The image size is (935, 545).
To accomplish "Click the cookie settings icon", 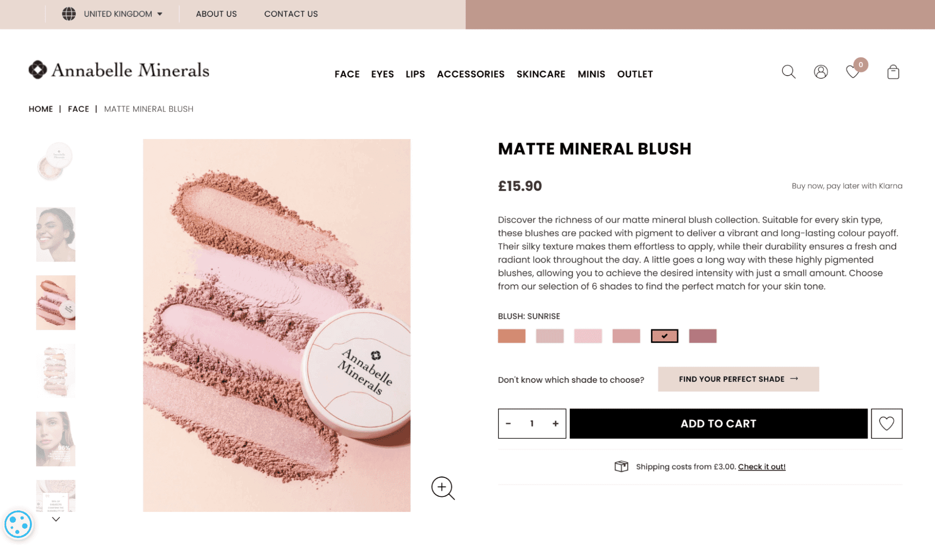I will point(18,524).
